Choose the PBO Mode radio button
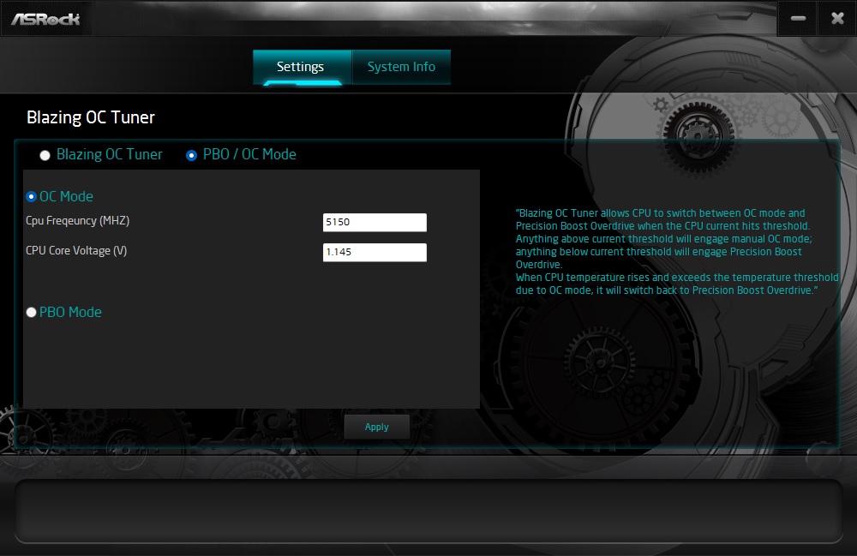The image size is (857, 556). click(31, 312)
